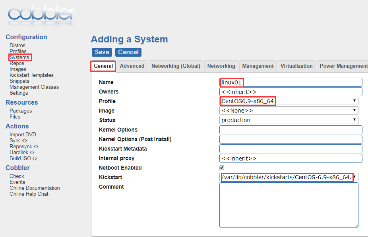
Task: Open Online Help Chat
Action: point(29,194)
